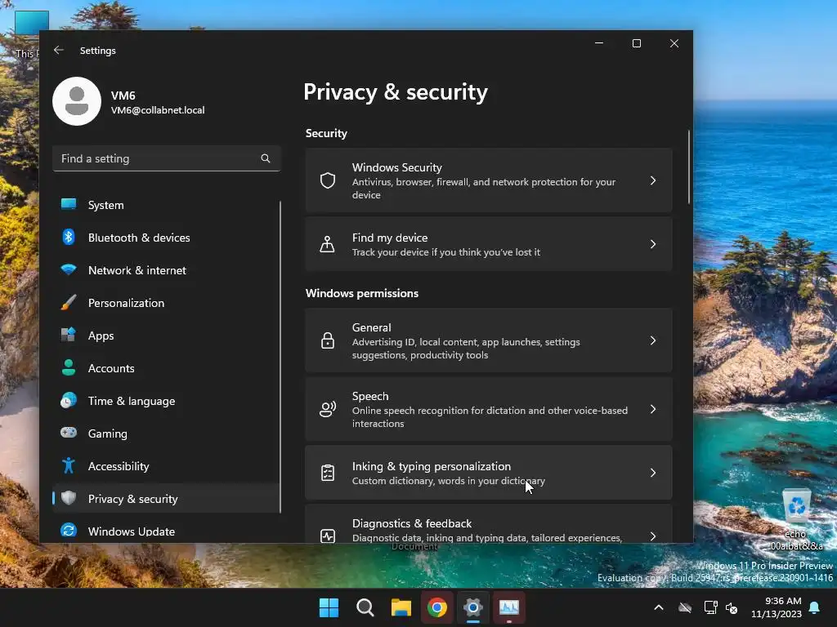Image resolution: width=837 pixels, height=627 pixels.
Task: Maximize the Settings window
Action: pos(636,44)
